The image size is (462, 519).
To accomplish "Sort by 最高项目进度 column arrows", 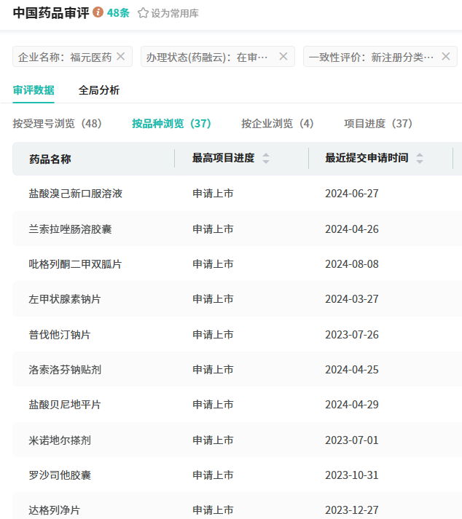I will coord(266,159).
